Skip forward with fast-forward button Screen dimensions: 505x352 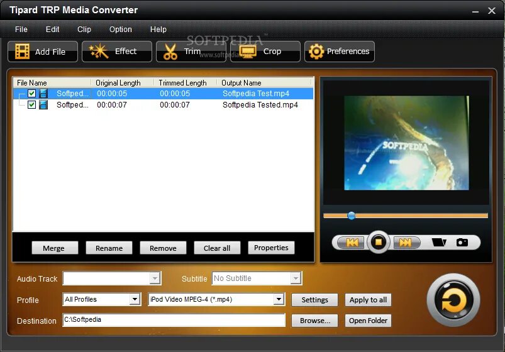point(406,242)
